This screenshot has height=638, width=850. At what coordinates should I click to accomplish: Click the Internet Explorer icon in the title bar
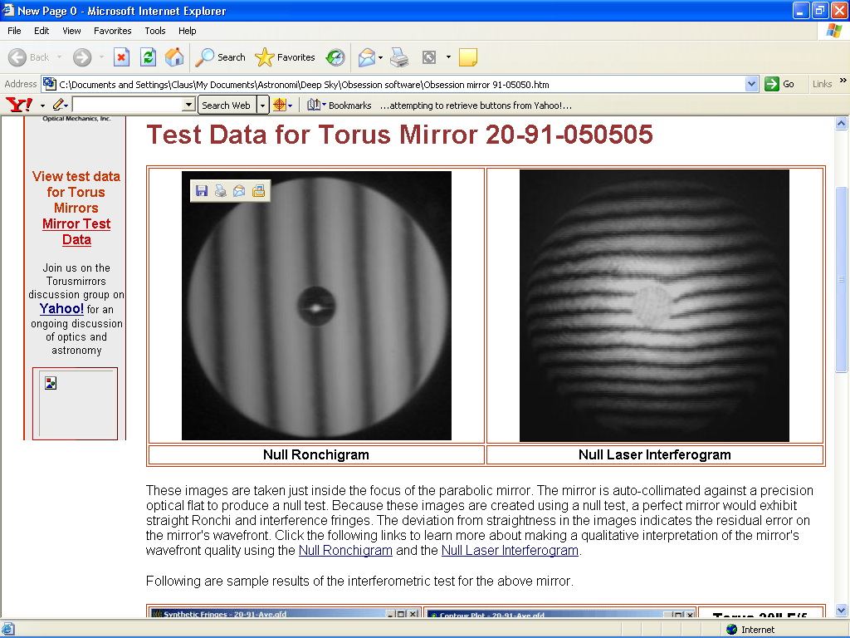tap(8, 10)
